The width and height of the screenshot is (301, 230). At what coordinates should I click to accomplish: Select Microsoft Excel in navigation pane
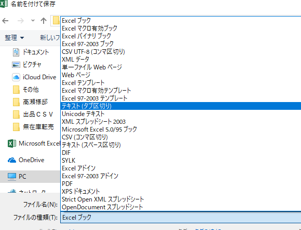click(39, 143)
